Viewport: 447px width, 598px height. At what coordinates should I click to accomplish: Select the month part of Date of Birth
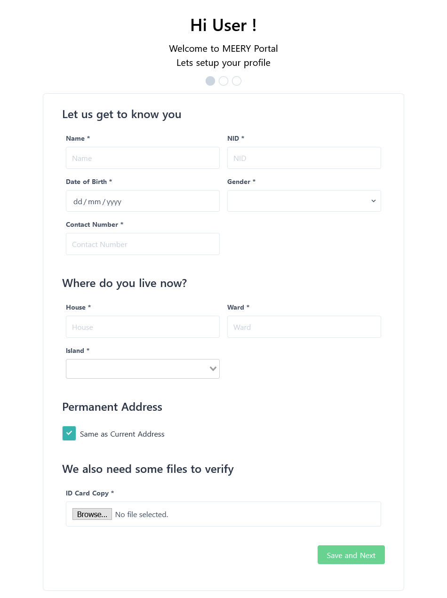(94, 202)
